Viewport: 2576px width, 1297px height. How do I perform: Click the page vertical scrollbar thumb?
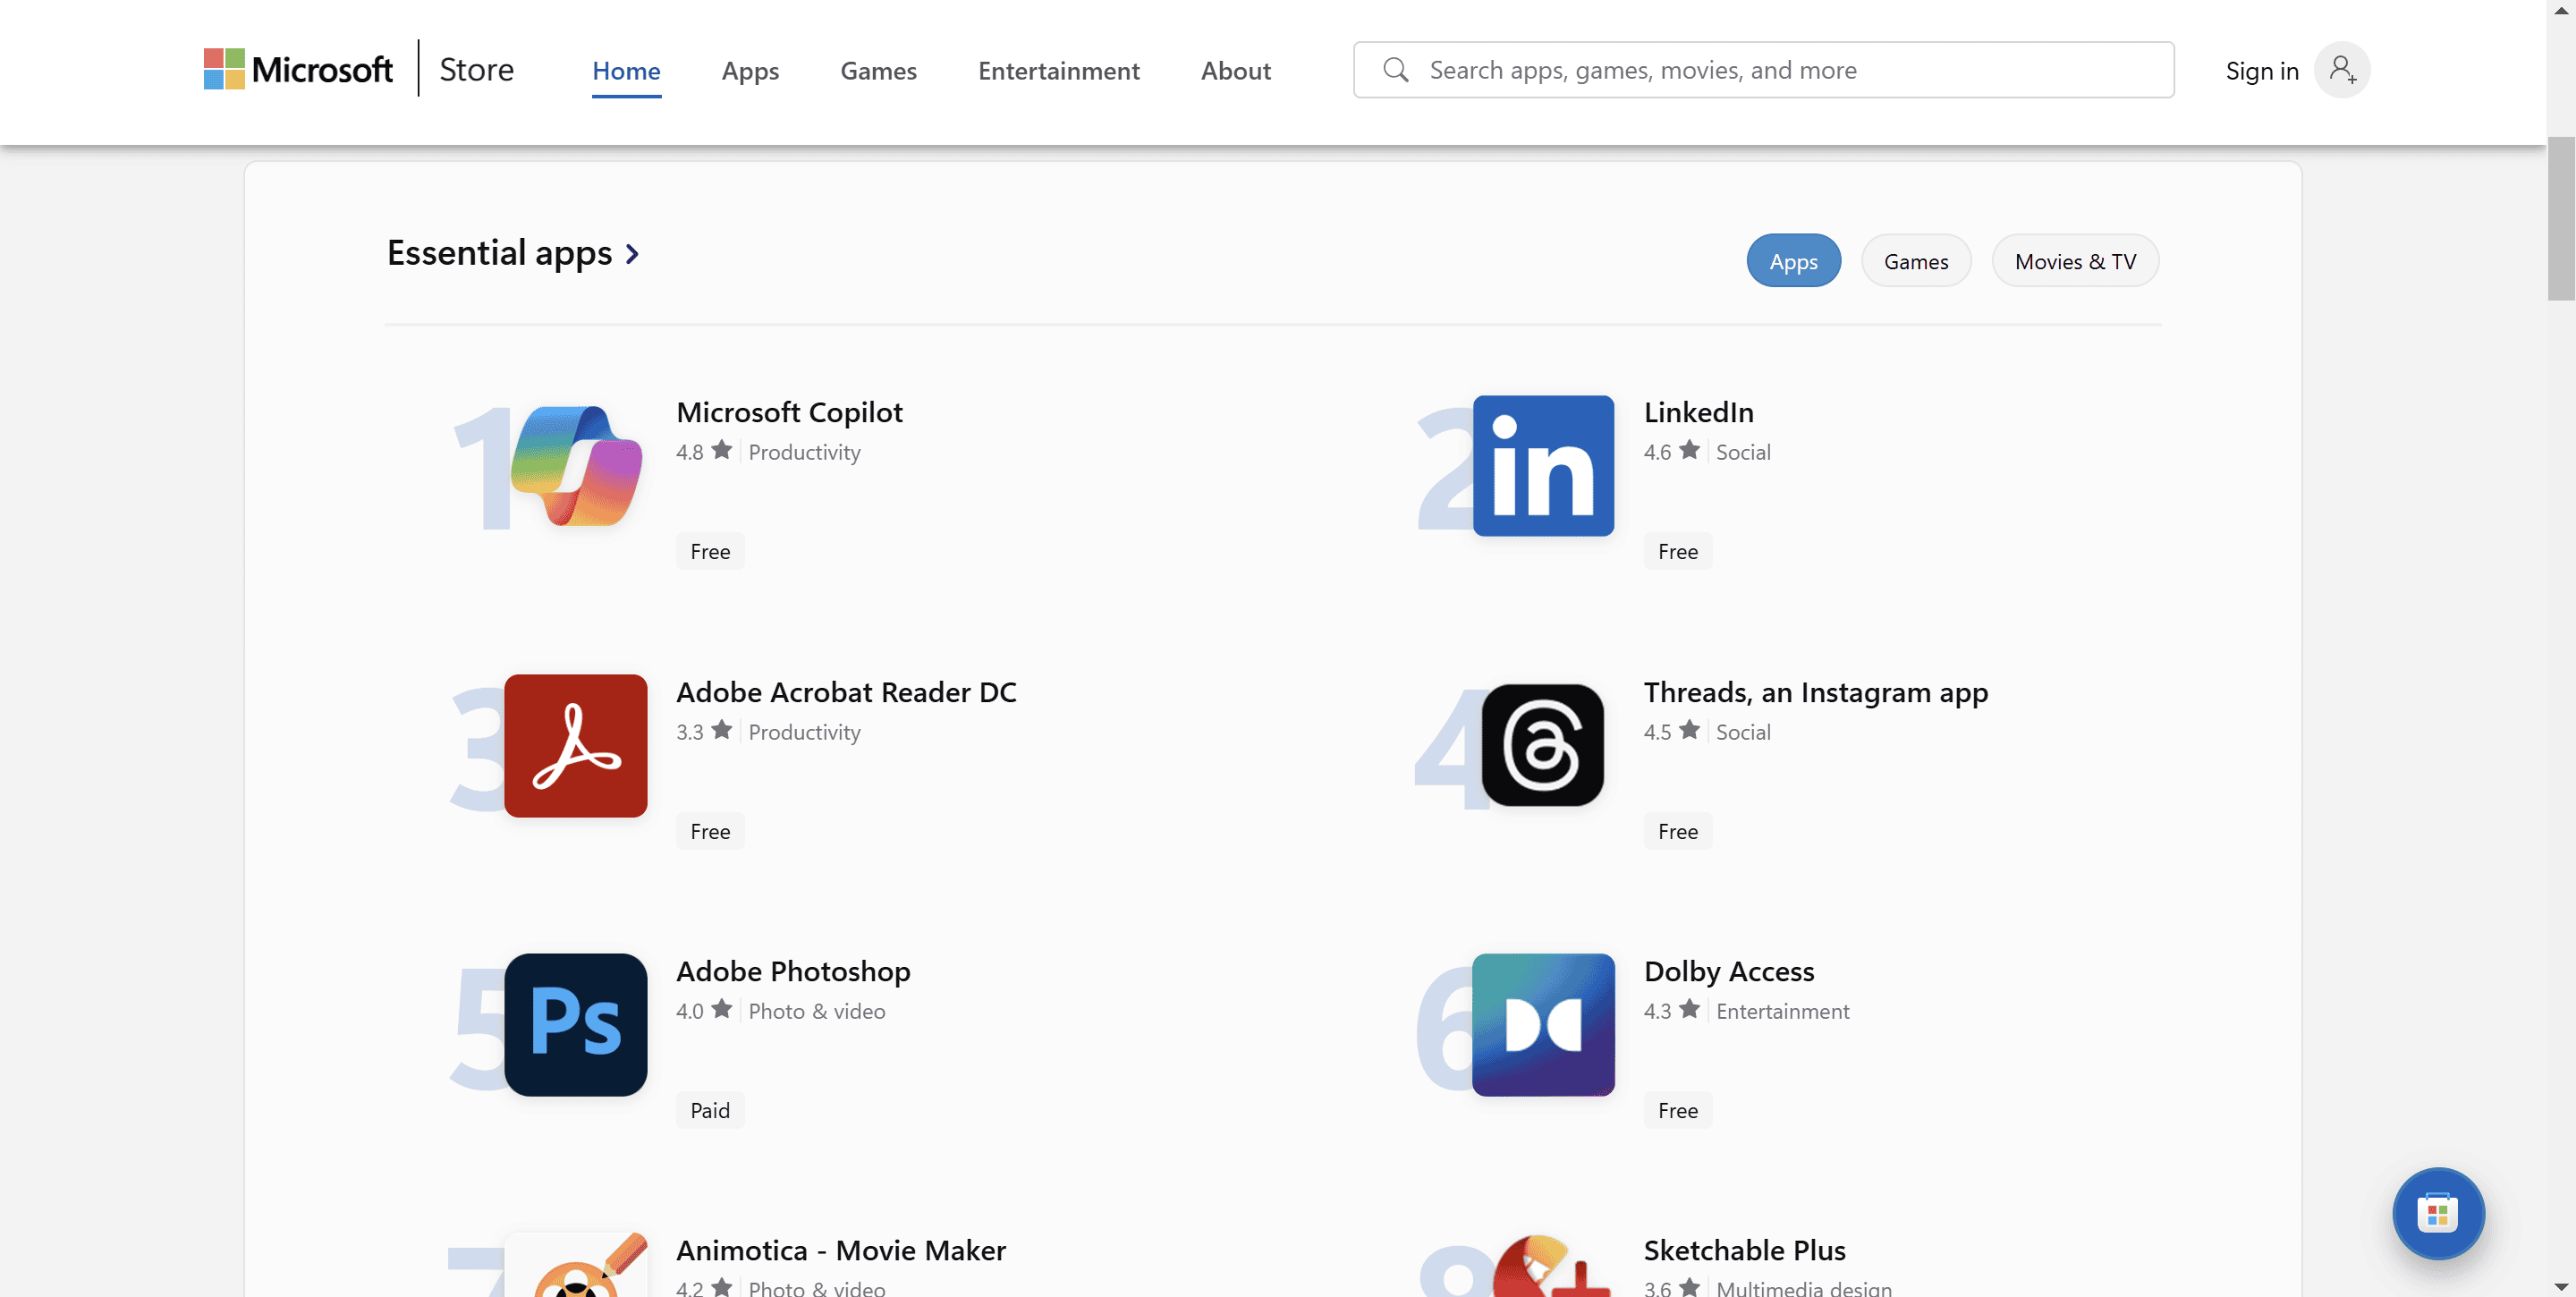(2560, 218)
